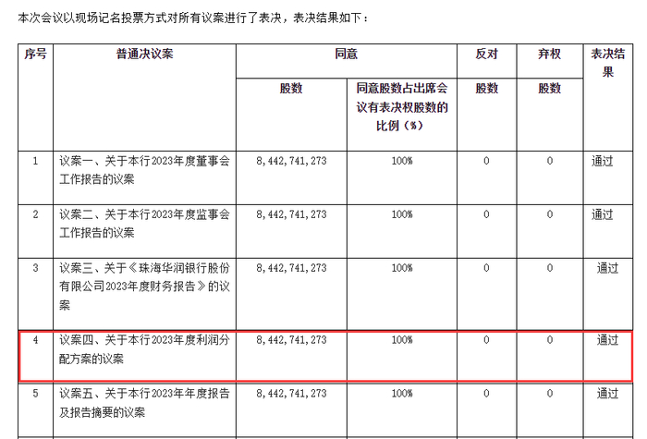This screenshot has height=439, width=647.
Task: Select 100% in 议案五 row
Action: (402, 394)
